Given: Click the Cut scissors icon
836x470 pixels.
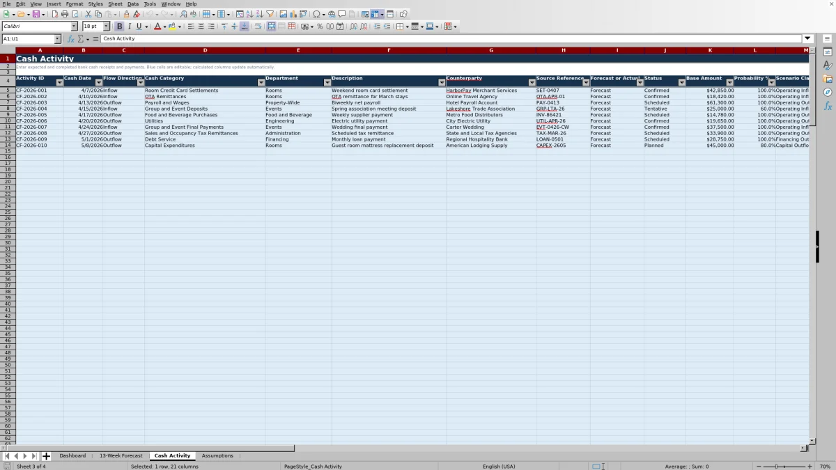Looking at the screenshot, I should [x=88, y=14].
